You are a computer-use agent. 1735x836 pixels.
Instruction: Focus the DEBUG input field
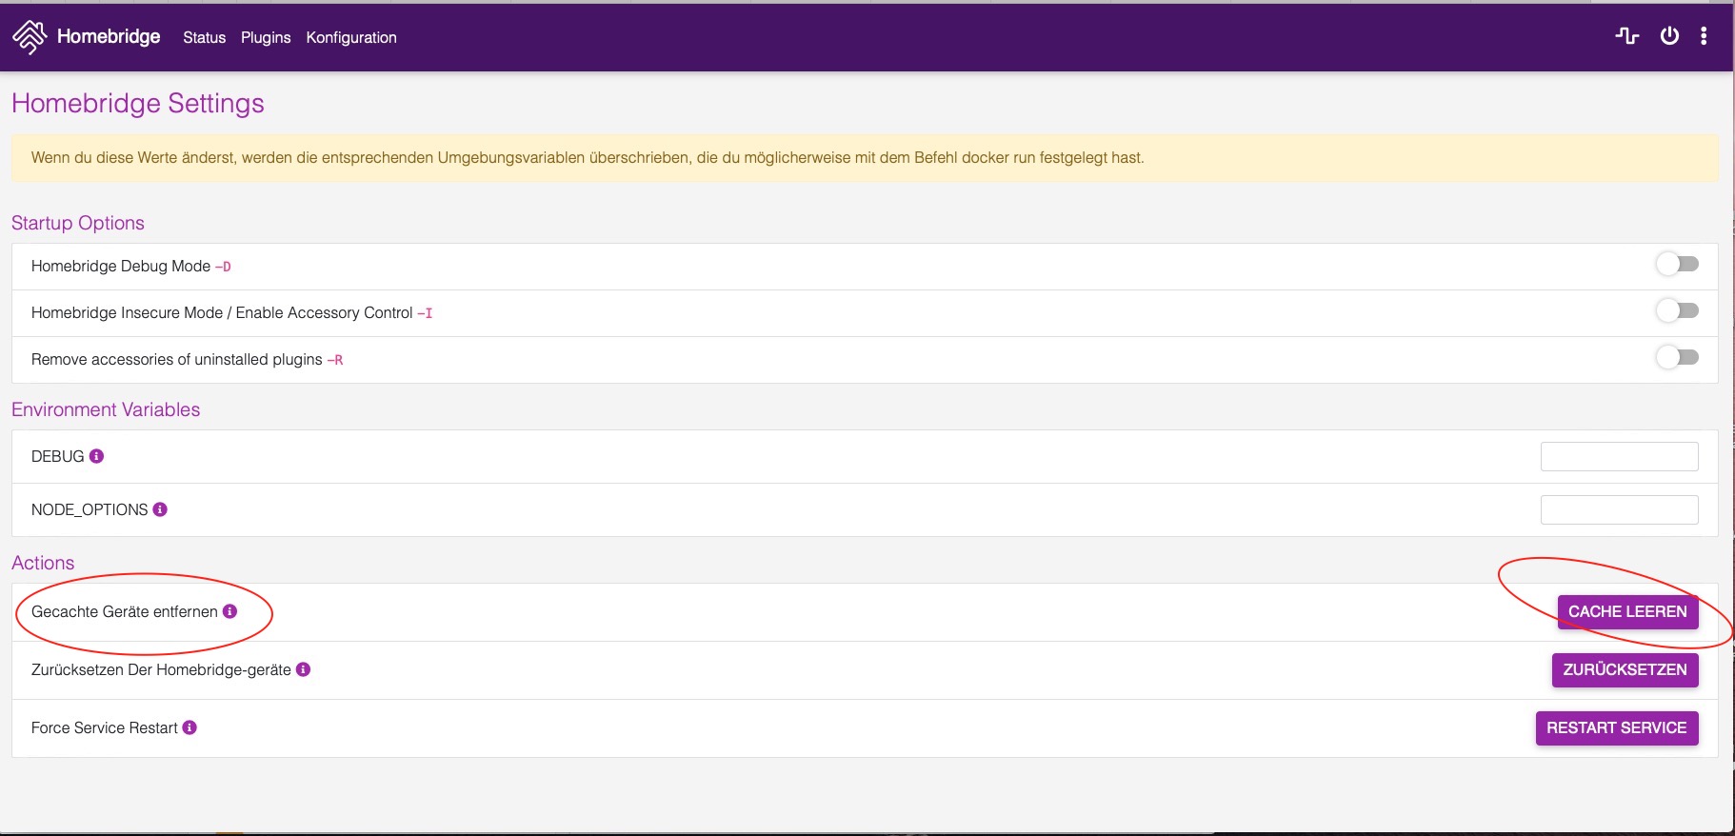tap(1619, 456)
